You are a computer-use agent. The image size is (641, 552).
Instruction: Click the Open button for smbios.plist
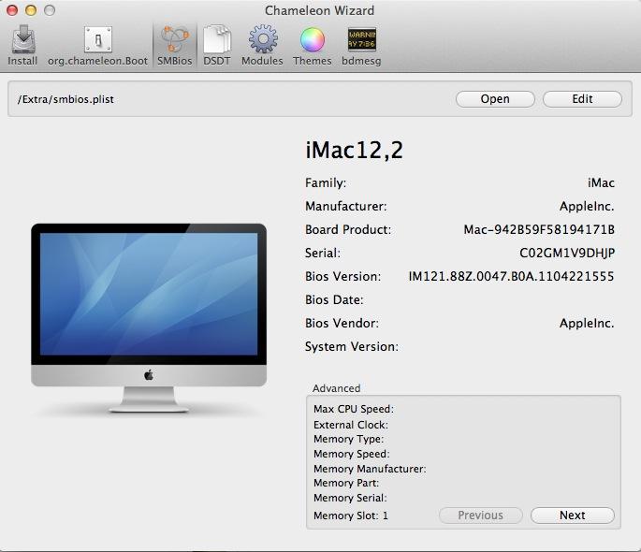(495, 99)
